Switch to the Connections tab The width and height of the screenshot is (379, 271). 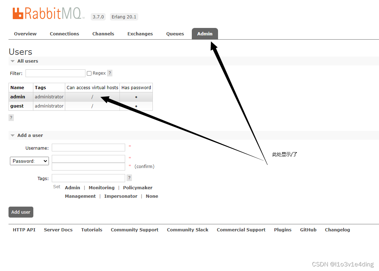pos(65,34)
